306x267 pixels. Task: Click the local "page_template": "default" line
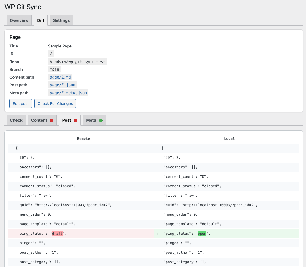click(227, 224)
